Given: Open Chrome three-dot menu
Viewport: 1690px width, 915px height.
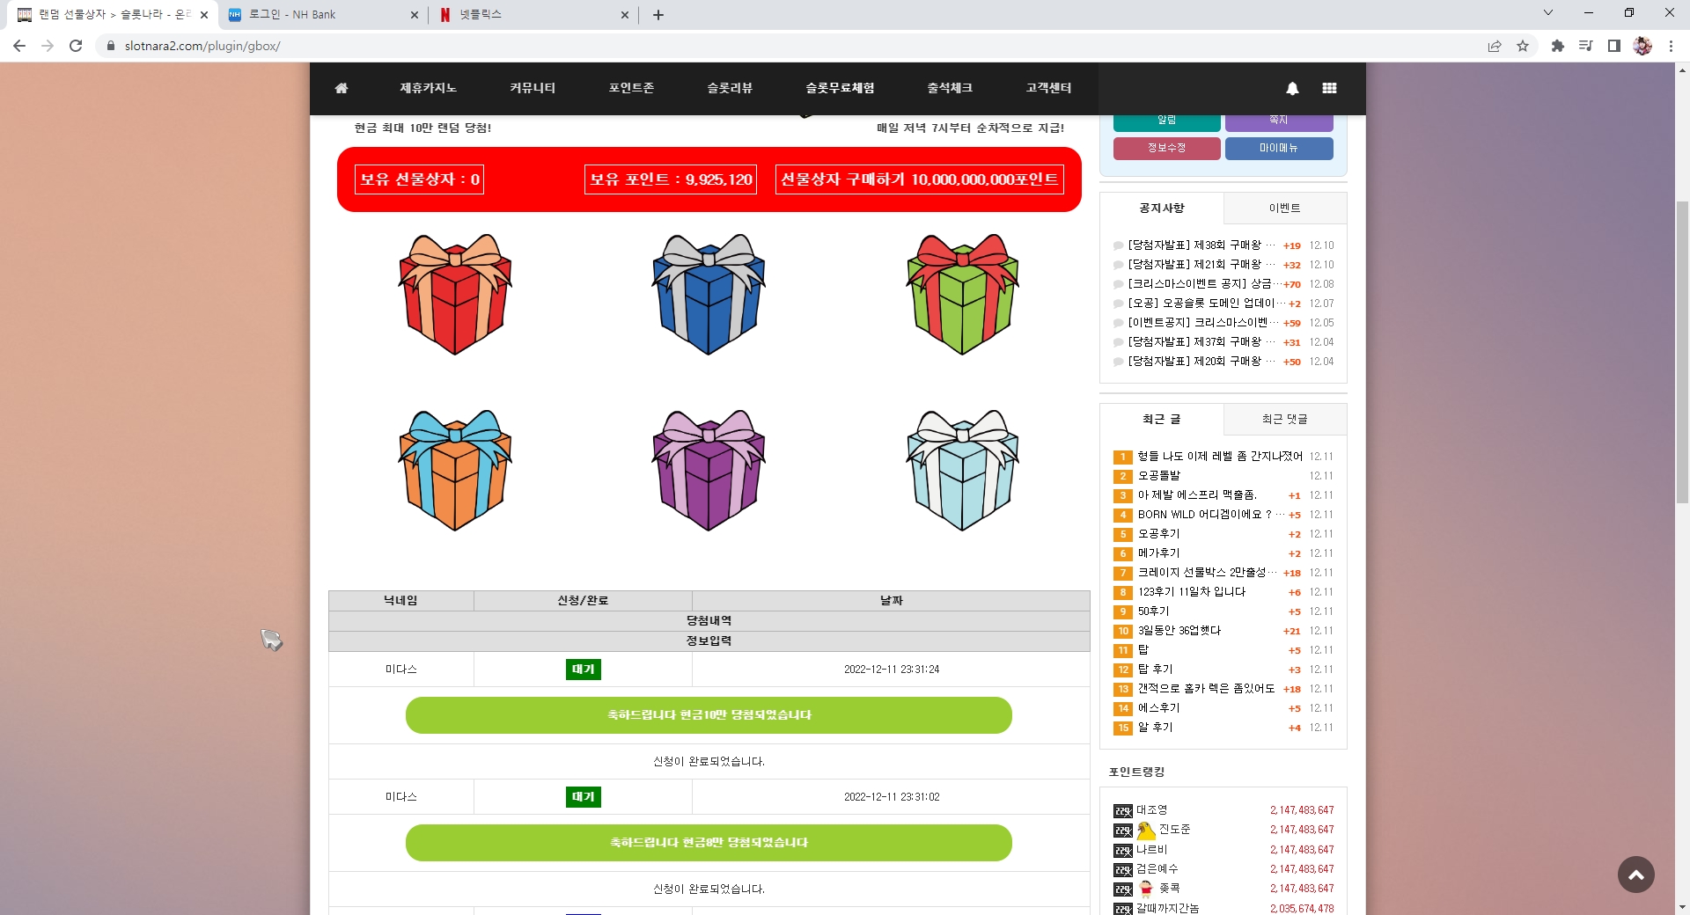Looking at the screenshot, I should coord(1671,46).
